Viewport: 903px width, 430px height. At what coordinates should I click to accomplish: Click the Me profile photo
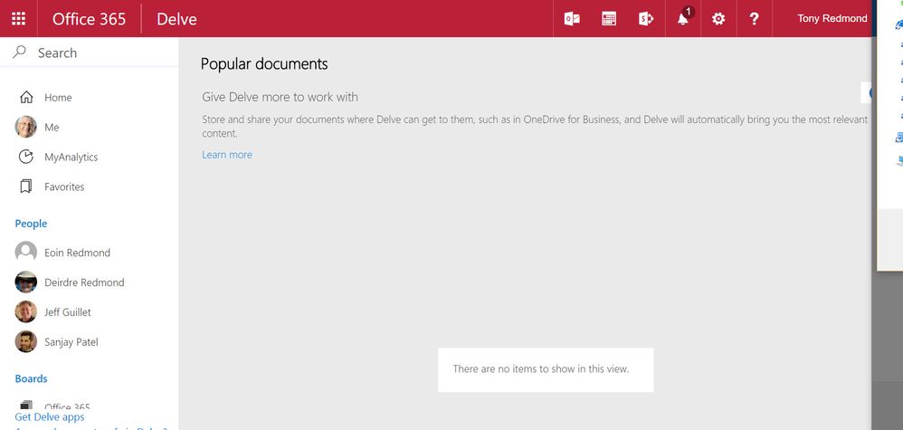click(26, 127)
